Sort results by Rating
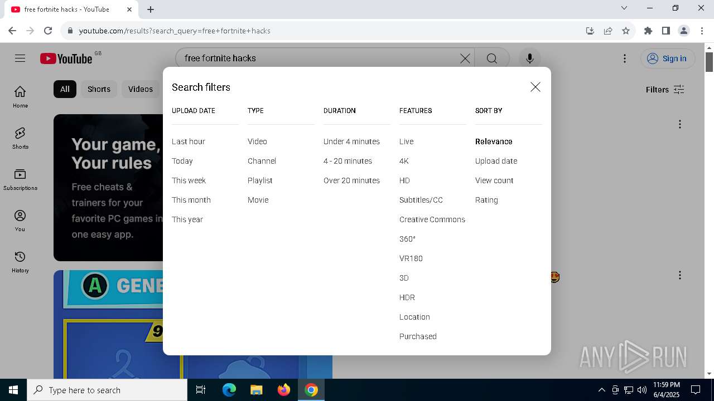The width and height of the screenshot is (714, 401). [x=486, y=200]
